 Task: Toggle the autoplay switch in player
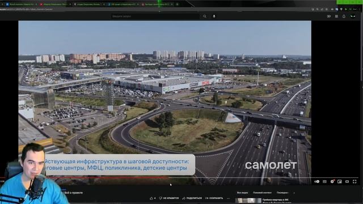[x=317, y=181]
